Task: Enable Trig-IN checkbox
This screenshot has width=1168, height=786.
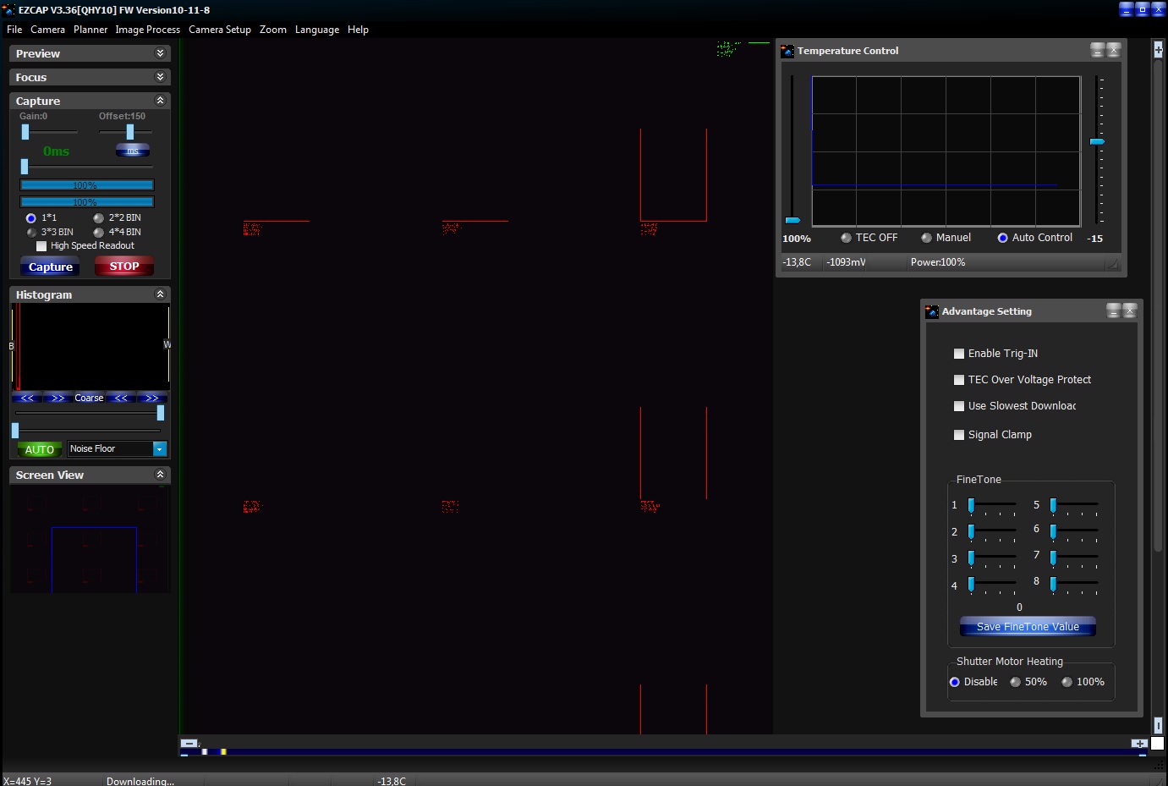Action: [x=959, y=354]
